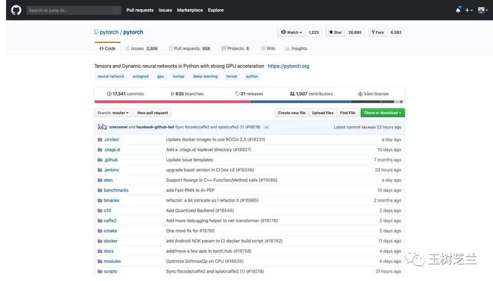This screenshot has height=281, width=493.
Task: Expand the Watch dropdown
Action: pyautogui.click(x=291, y=32)
